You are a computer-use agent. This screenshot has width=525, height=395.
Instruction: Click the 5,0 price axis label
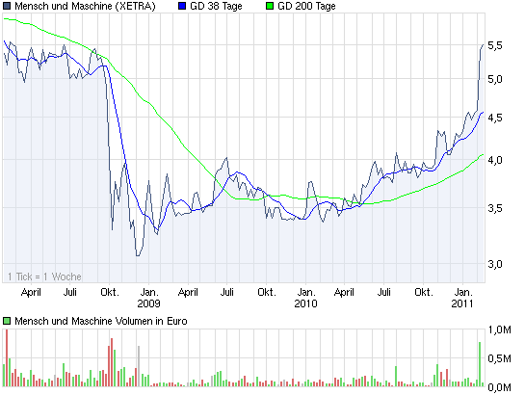point(495,79)
